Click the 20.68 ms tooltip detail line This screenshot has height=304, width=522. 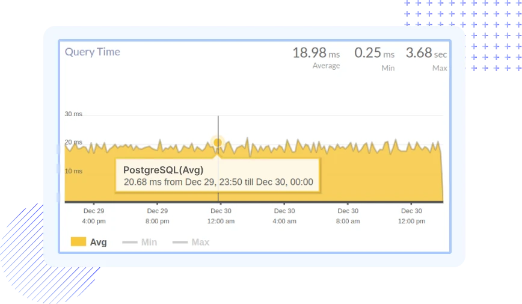218,182
